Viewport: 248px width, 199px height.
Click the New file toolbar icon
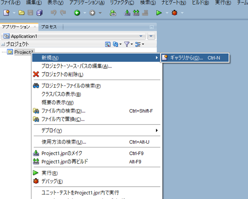[6, 13]
